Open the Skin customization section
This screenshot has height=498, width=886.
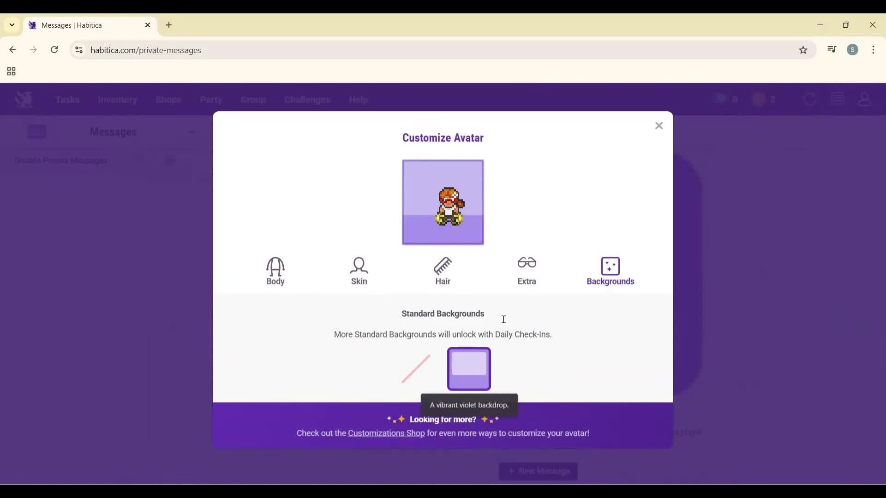359,271
